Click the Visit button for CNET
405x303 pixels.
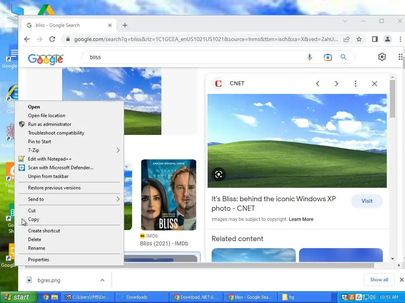367,201
